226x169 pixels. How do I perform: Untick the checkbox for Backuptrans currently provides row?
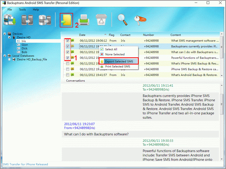[x=67, y=46]
